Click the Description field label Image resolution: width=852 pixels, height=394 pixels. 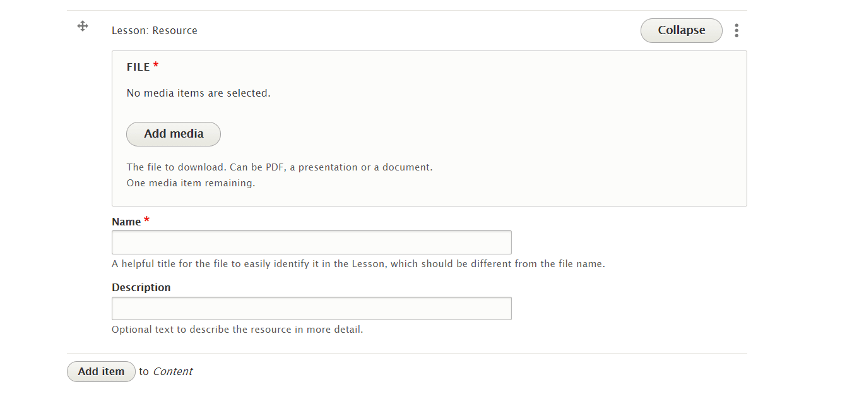141,287
